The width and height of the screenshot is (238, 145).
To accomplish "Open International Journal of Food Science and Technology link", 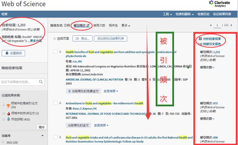I will (106, 114).
